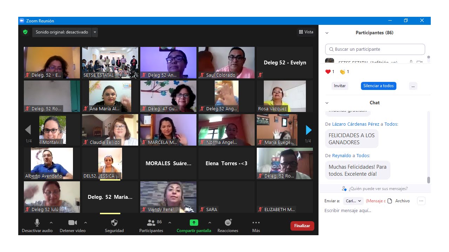449x252 pixels.
Task: Click muted mic icon on ELIZABETH M tile
Action: 260,209
